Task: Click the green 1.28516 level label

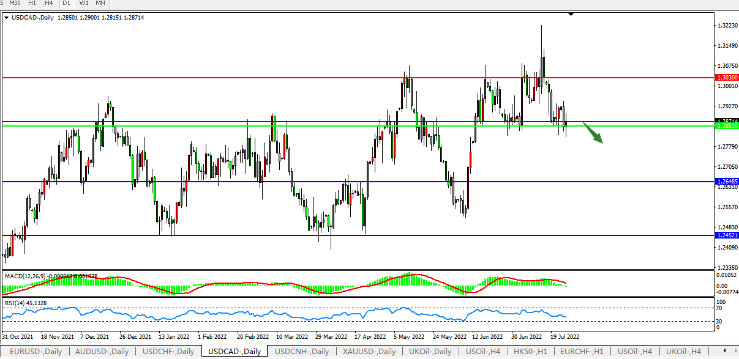Action: pyautogui.click(x=726, y=125)
